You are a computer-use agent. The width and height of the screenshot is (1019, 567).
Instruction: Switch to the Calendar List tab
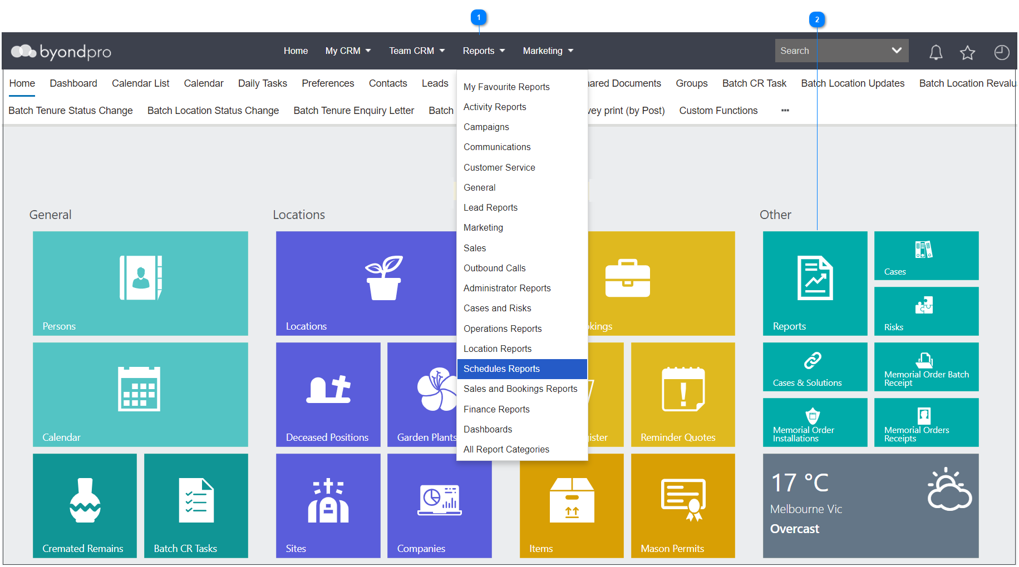[140, 83]
